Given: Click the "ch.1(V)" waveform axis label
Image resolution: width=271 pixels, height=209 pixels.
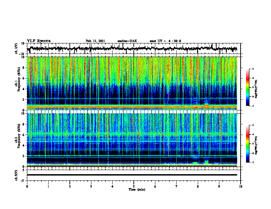Looking at the screenshot, I should (x=16, y=48).
